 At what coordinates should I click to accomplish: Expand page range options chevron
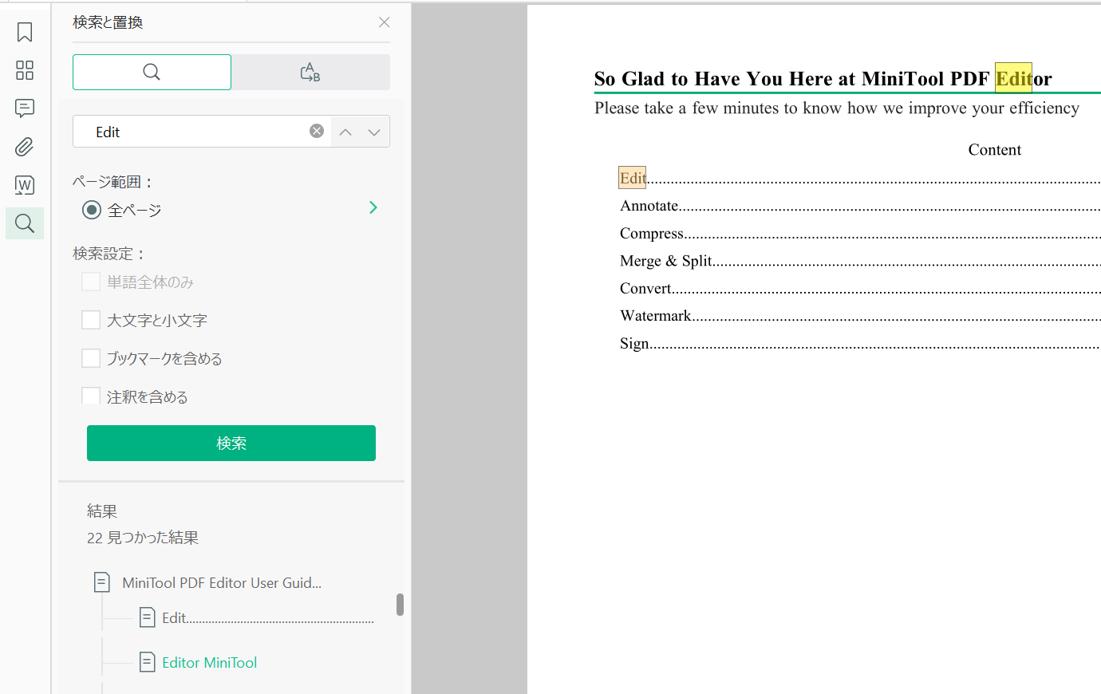373,207
